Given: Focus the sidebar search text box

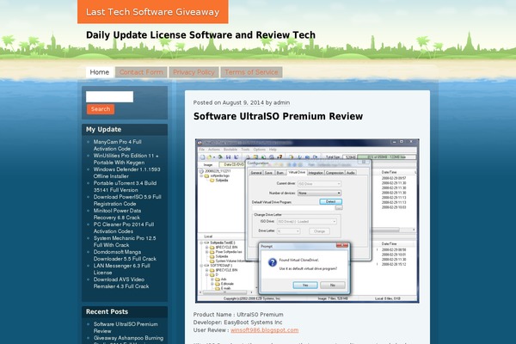Looking at the screenshot, I should 109,97.
